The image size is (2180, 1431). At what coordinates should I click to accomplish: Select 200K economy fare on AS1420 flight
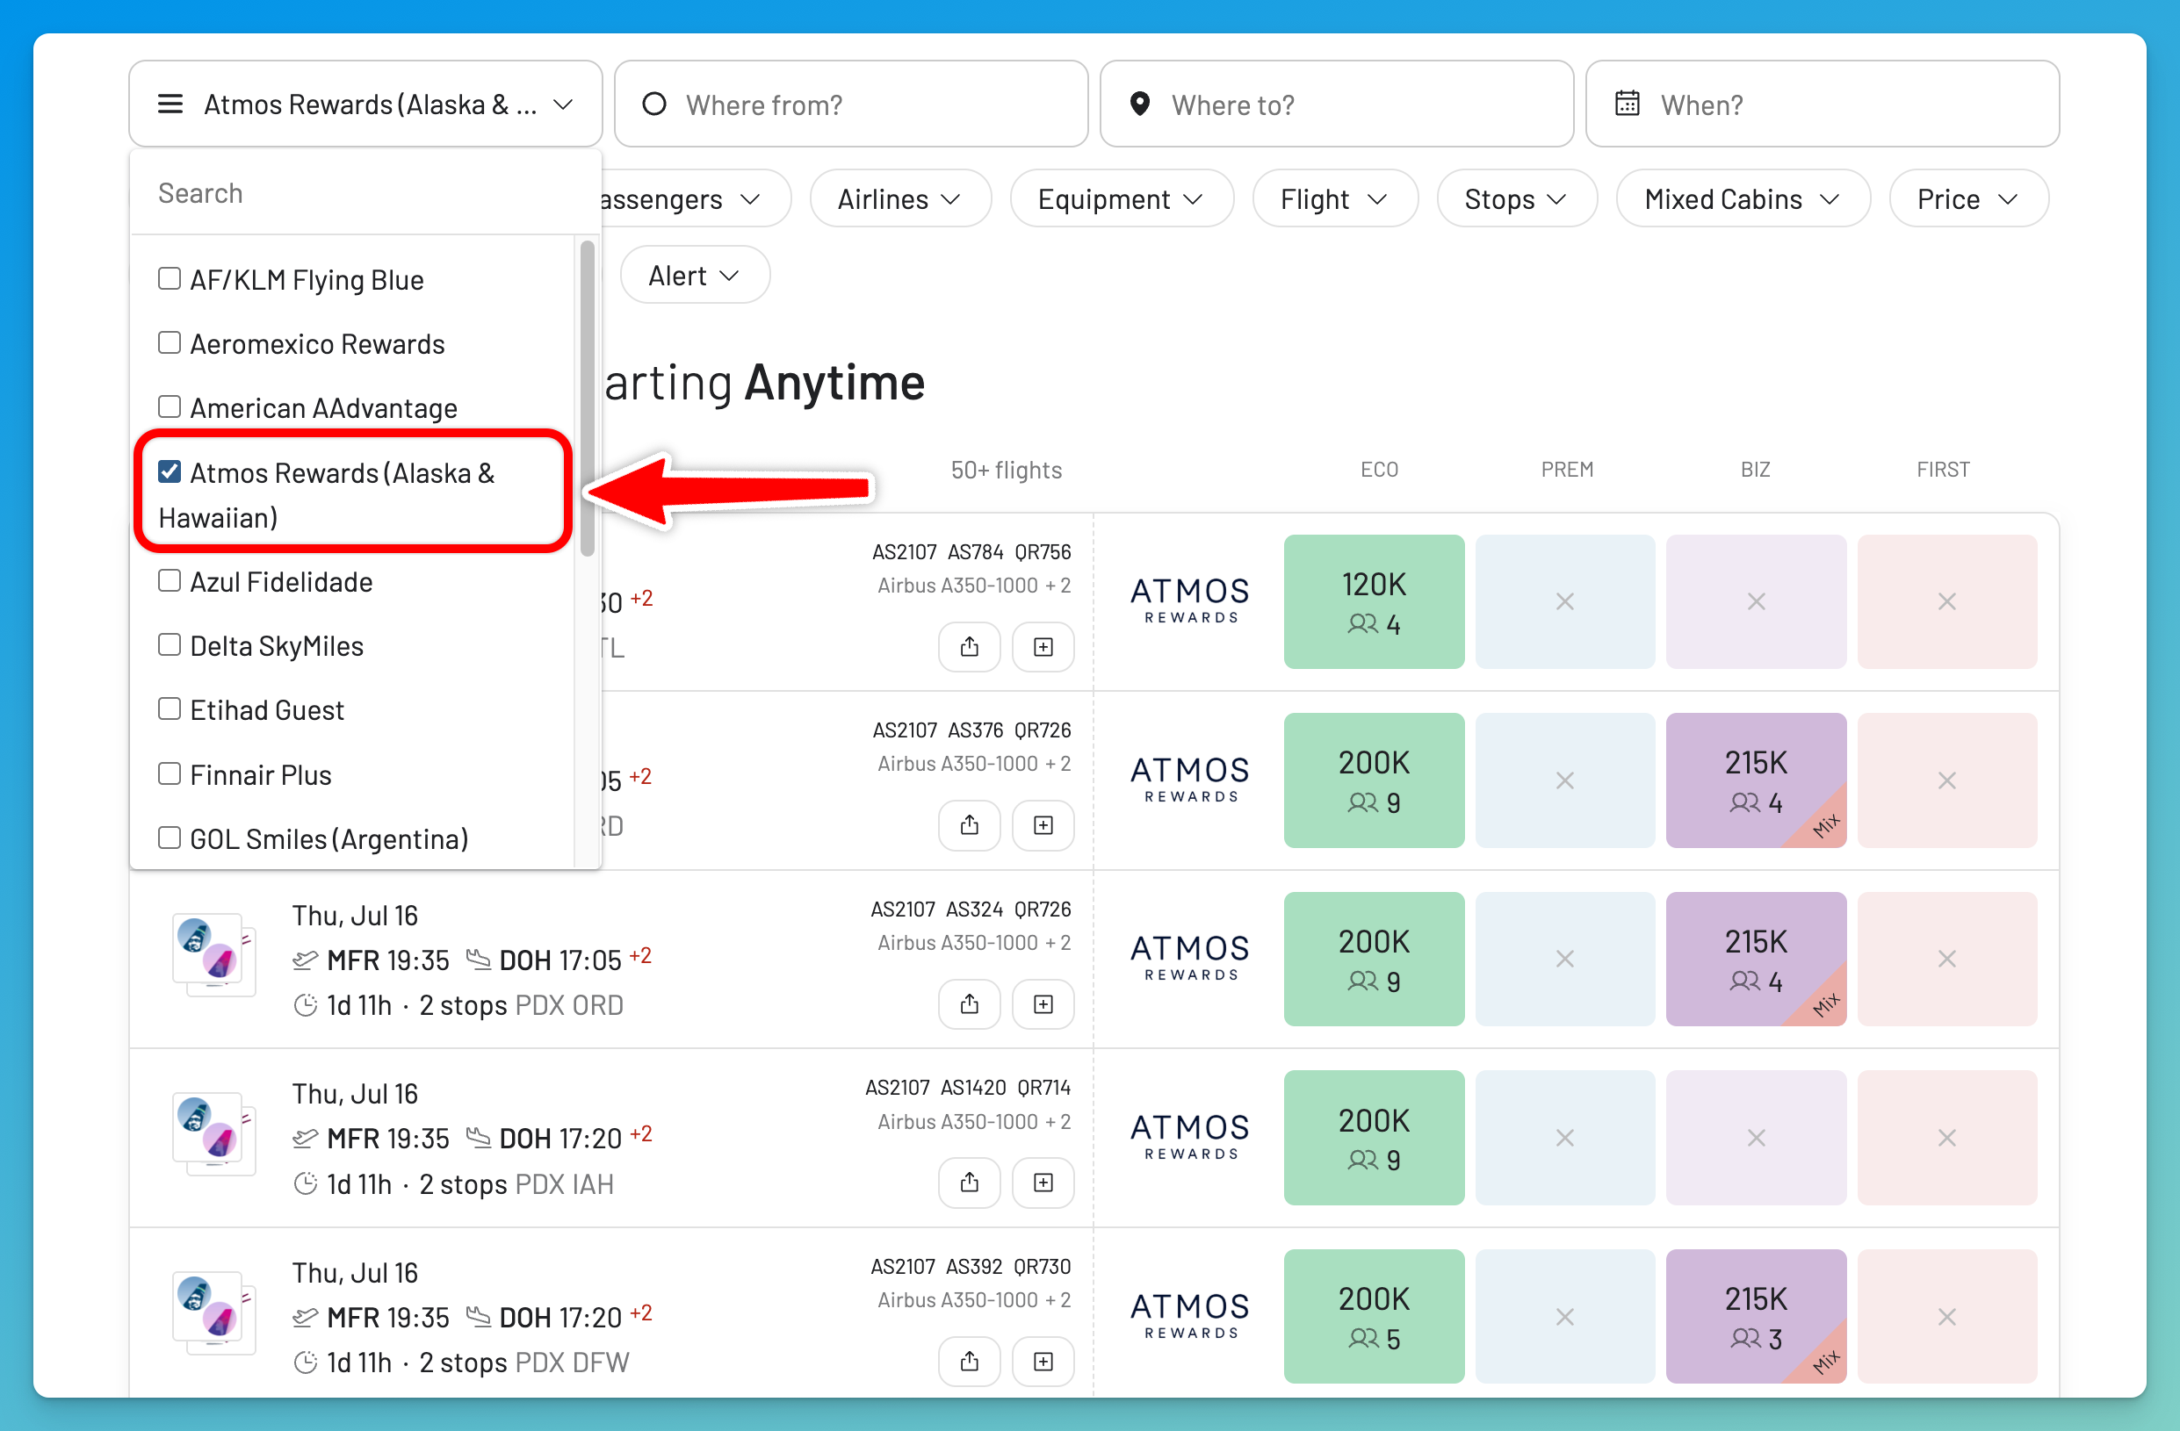coord(1374,1137)
